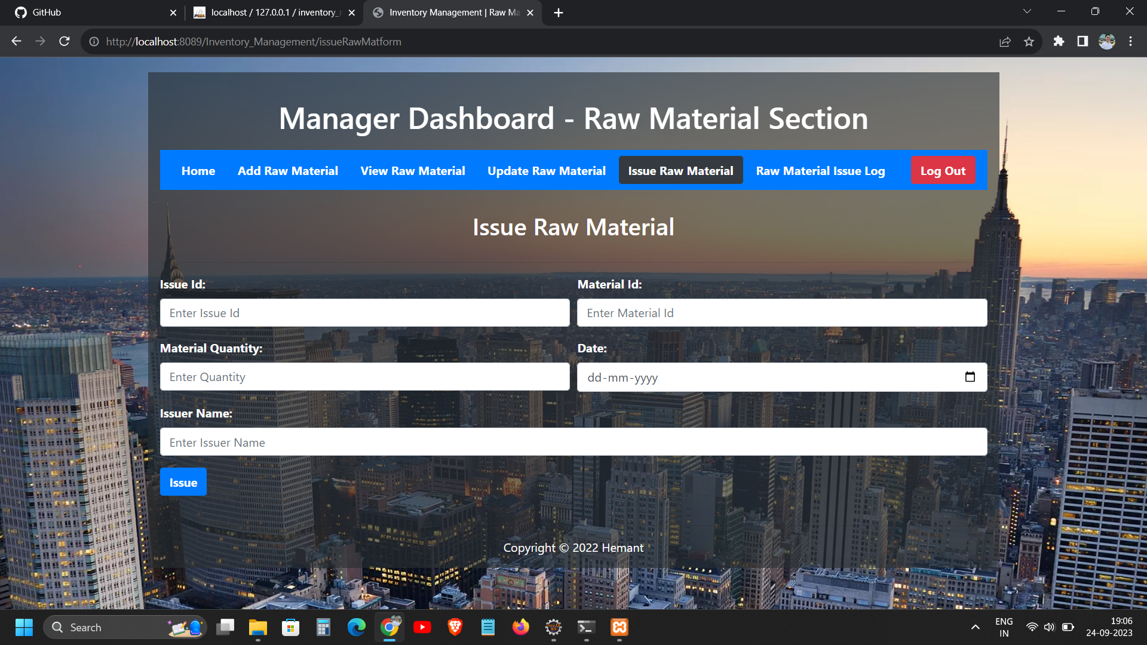Reload the current page
The height and width of the screenshot is (645, 1147).
[x=65, y=41]
